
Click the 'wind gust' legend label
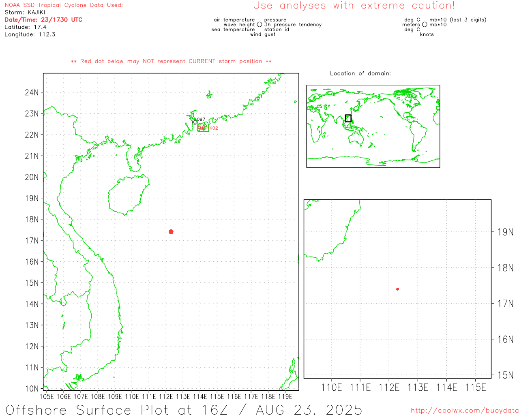pyautogui.click(x=263, y=34)
